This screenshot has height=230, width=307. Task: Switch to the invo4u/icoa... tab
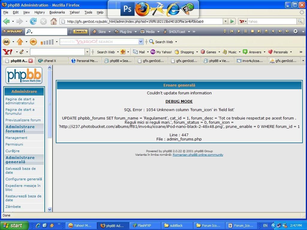(x=250, y=61)
